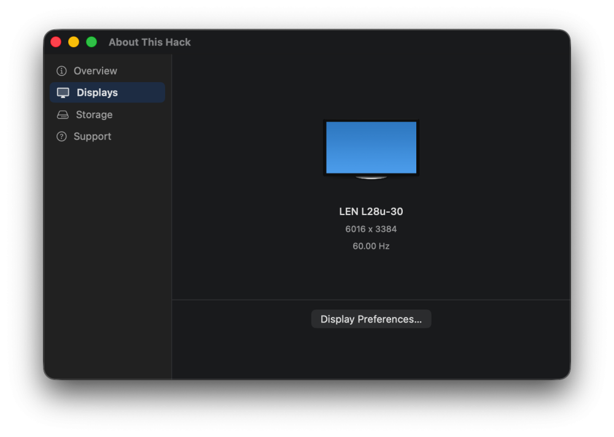Click the silver stand under the monitor illustration

pyautogui.click(x=371, y=178)
